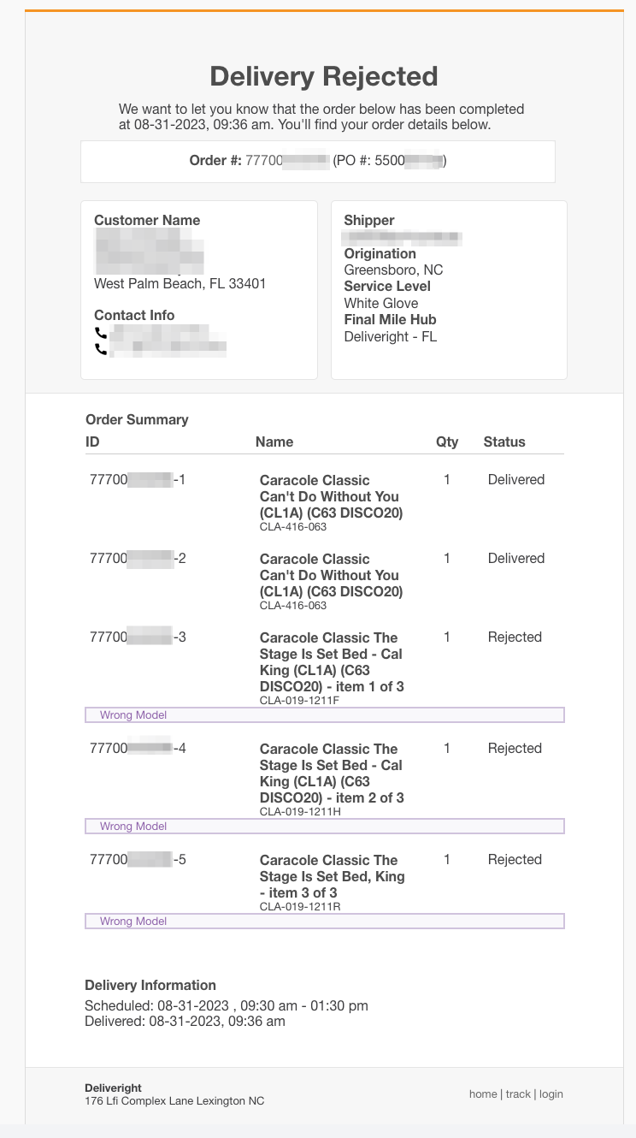Screen dimensions: 636x1138
Task: Click the Deliveright footer company name
Action: pos(114,1088)
